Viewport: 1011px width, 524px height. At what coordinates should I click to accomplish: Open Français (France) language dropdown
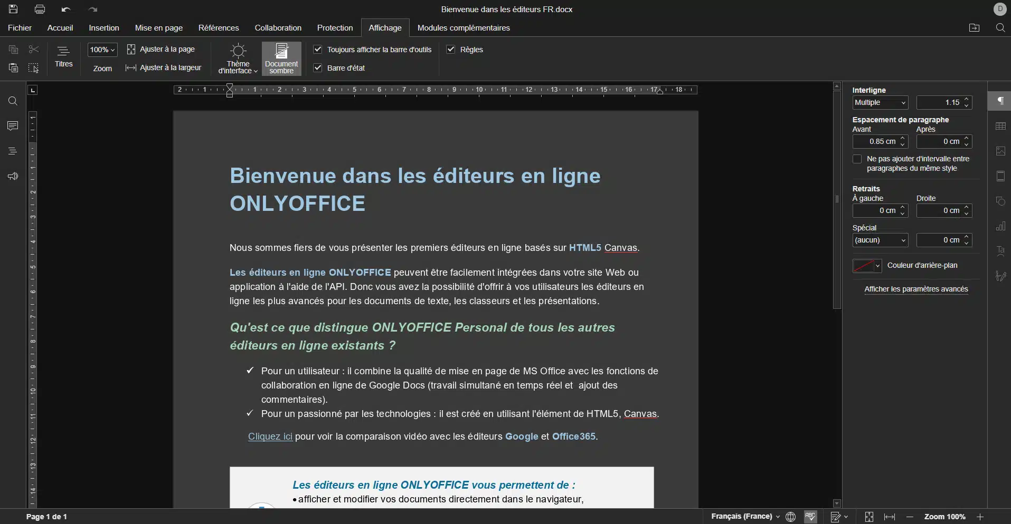click(745, 517)
